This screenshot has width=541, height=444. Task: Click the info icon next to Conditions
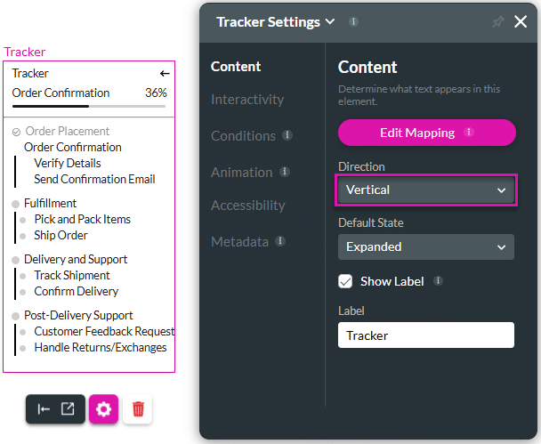point(287,136)
